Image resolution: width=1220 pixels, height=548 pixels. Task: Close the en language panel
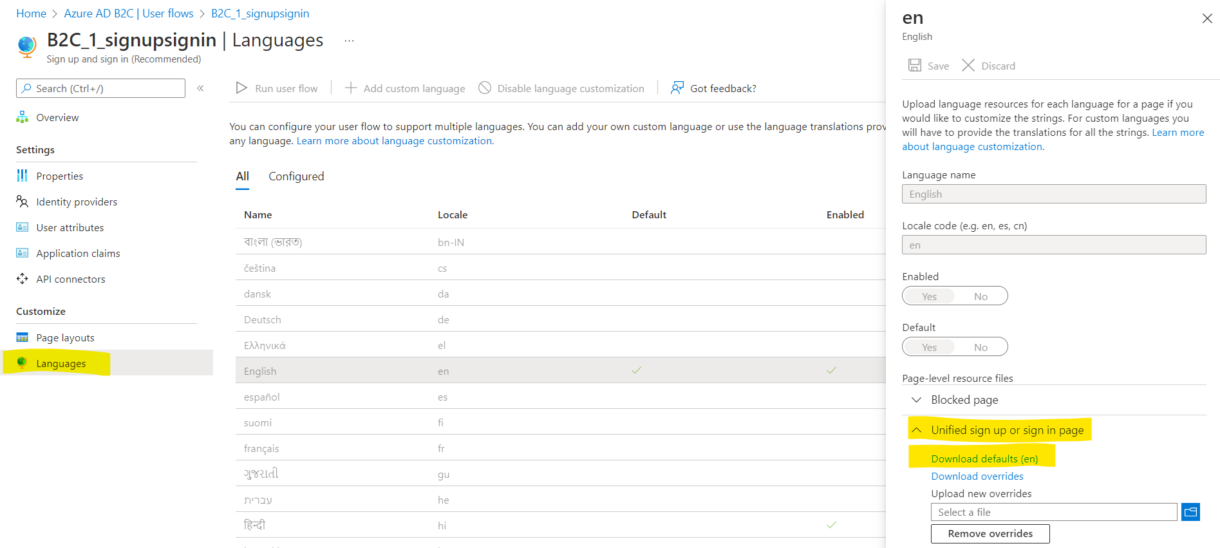tap(1207, 19)
